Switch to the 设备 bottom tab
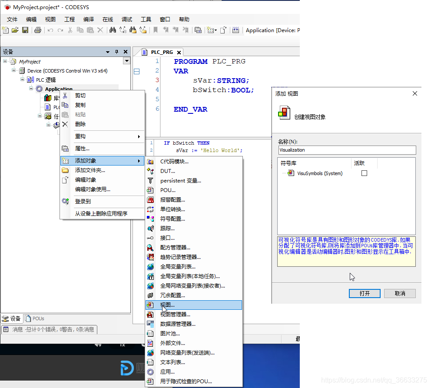The width and height of the screenshot is (431, 388). tap(12, 318)
